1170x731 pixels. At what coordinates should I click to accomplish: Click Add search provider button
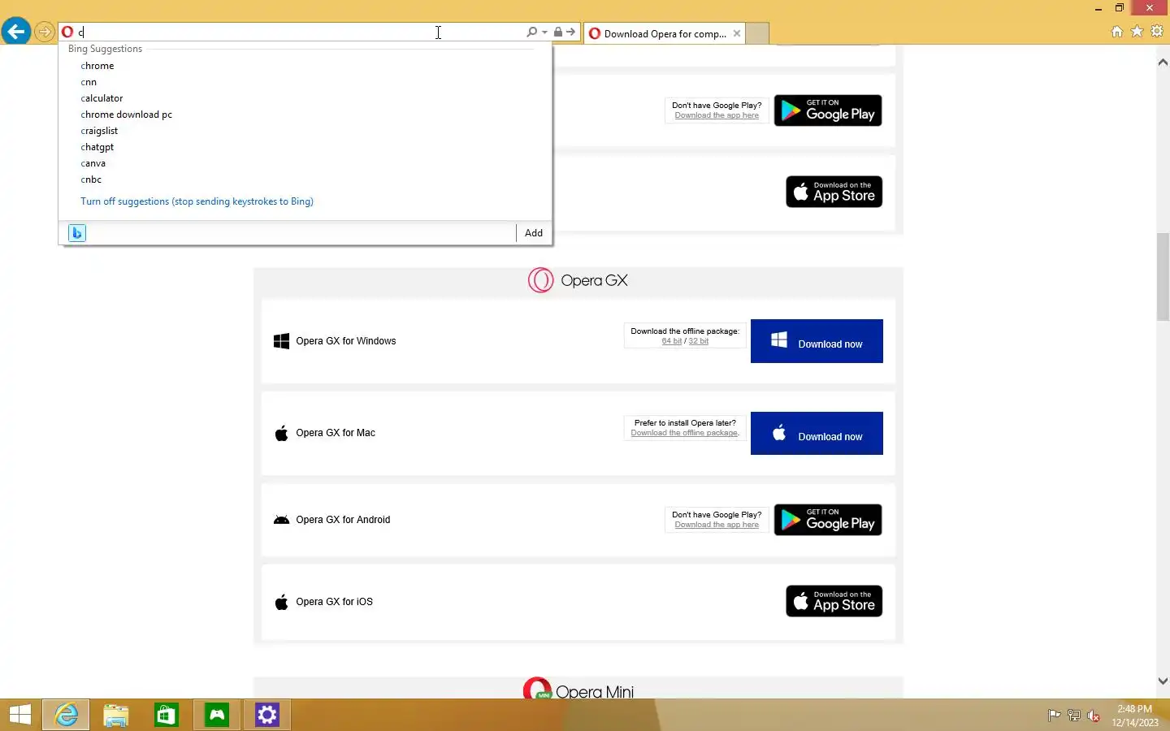click(534, 233)
